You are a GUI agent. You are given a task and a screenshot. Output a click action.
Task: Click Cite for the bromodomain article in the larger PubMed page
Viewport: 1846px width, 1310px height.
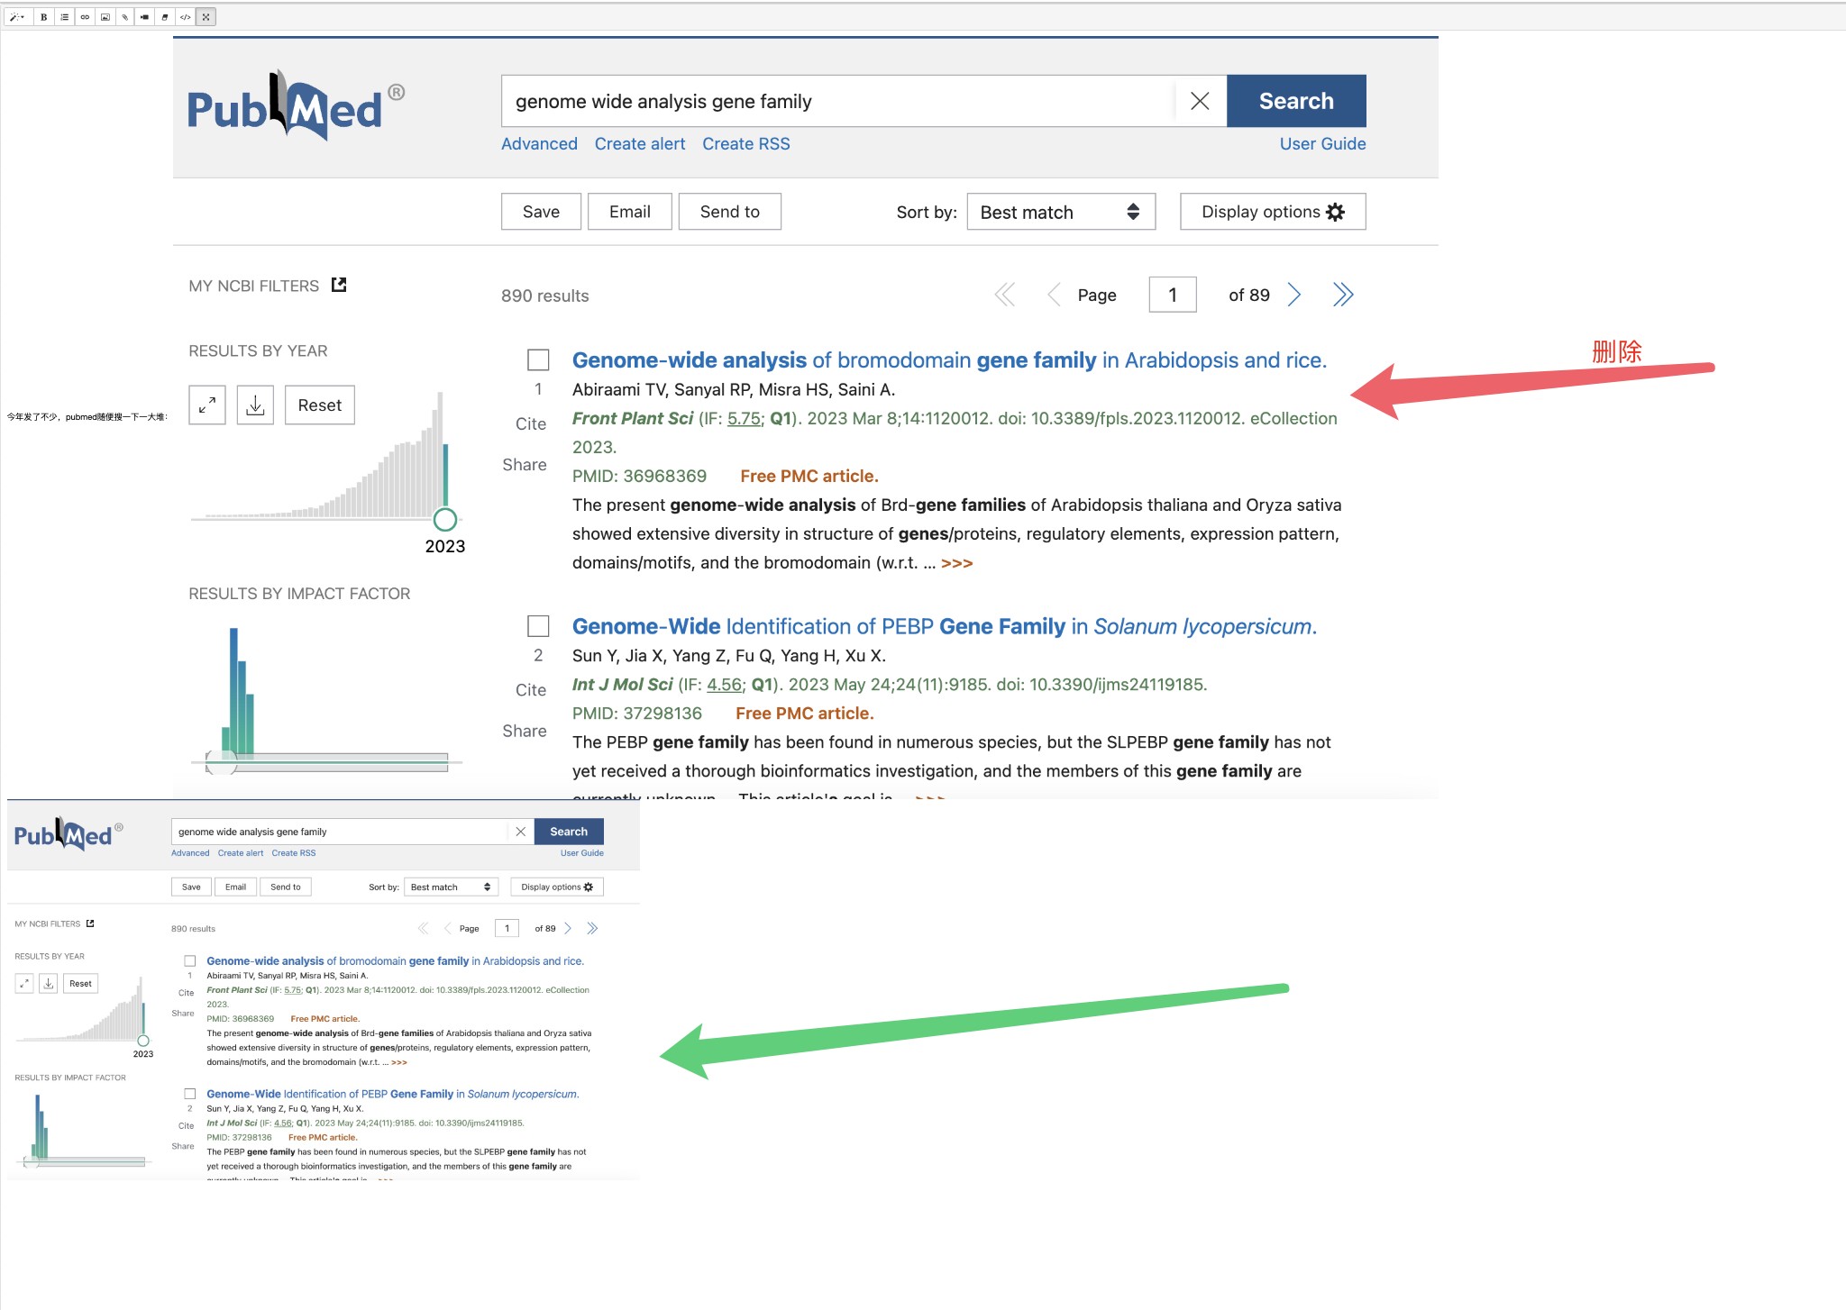pyautogui.click(x=531, y=424)
